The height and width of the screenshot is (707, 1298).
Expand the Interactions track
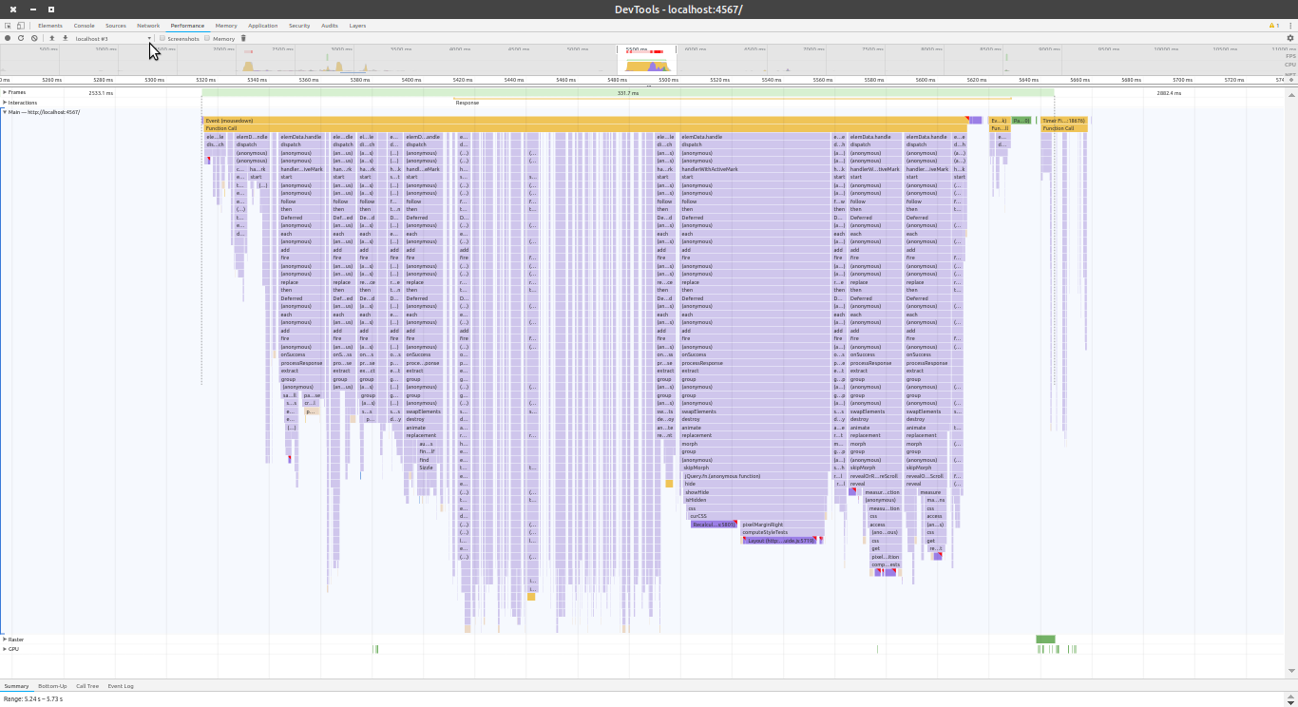coord(5,103)
